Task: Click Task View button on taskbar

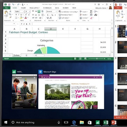Action: (66, 122)
